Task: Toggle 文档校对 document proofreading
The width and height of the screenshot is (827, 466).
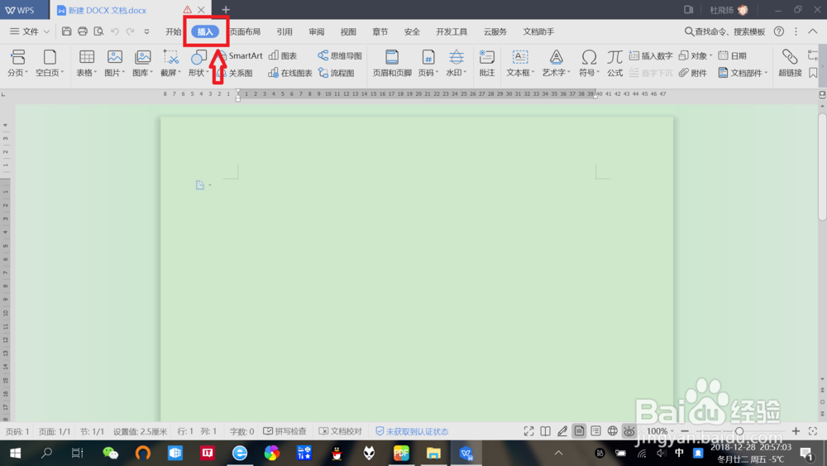Action: tap(340, 431)
